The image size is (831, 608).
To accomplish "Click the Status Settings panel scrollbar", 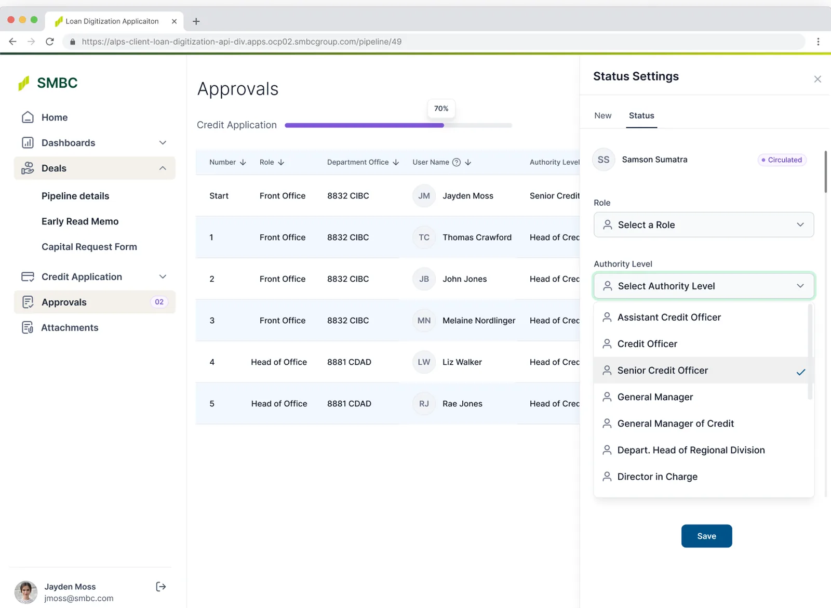I will (x=826, y=172).
